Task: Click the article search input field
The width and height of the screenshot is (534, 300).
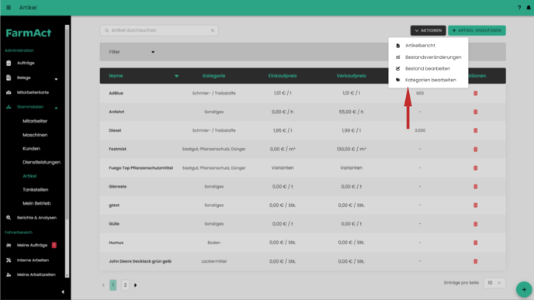Action: coord(159,30)
